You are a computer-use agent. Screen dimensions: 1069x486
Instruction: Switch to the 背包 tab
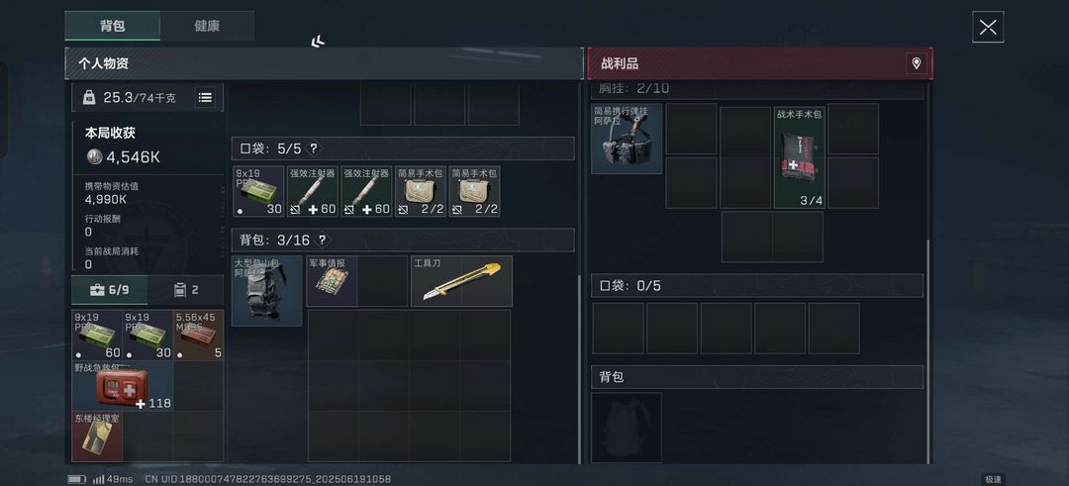(x=113, y=26)
